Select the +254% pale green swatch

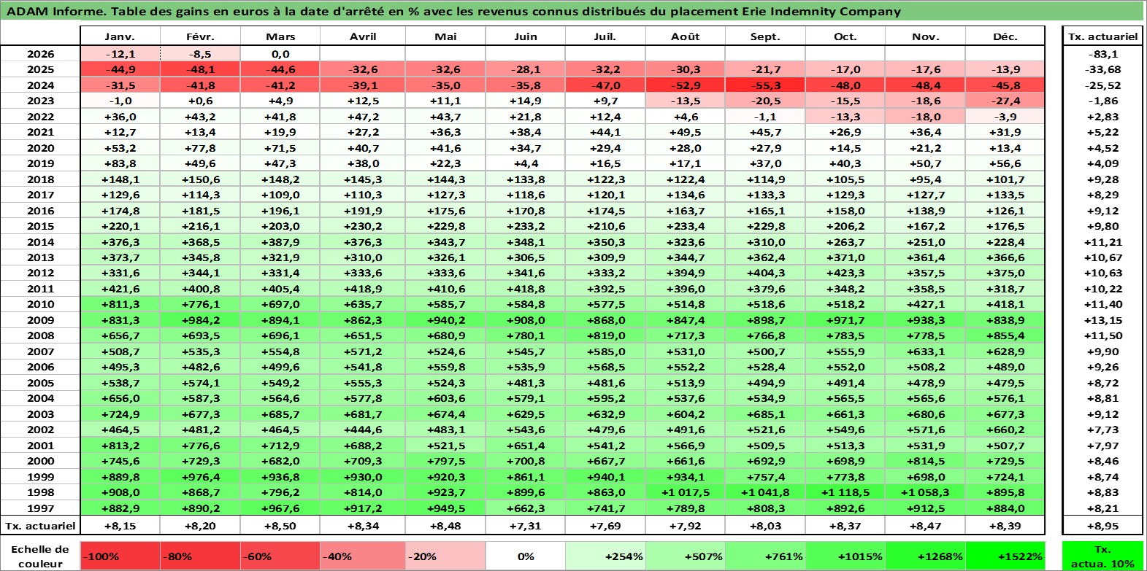pyautogui.click(x=605, y=556)
